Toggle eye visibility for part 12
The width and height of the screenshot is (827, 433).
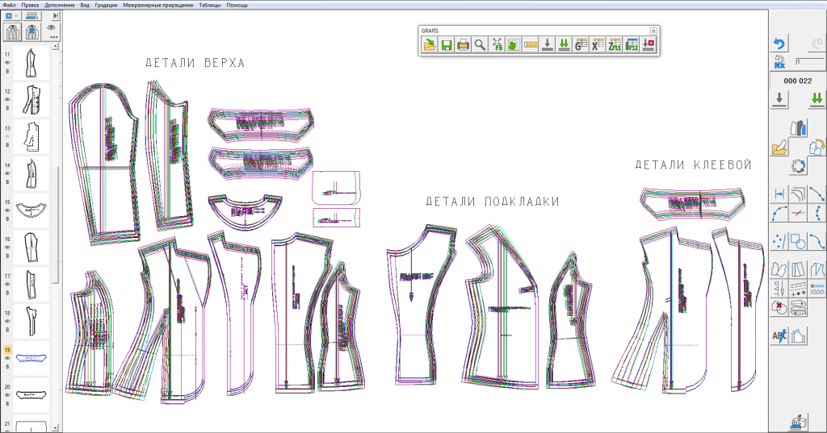coord(7,99)
